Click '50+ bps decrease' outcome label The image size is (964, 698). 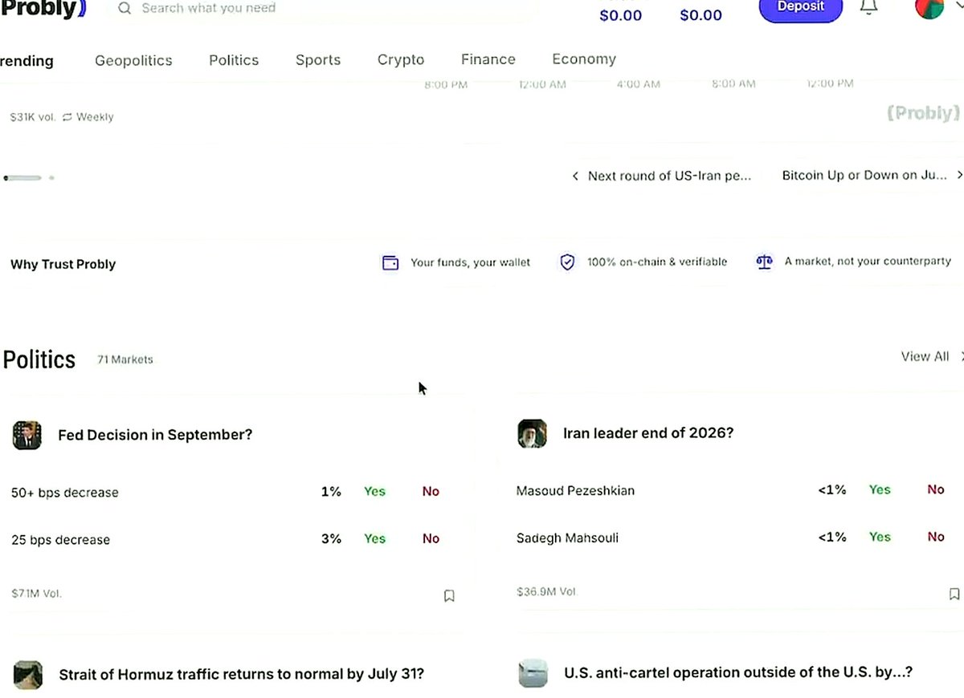coord(64,493)
